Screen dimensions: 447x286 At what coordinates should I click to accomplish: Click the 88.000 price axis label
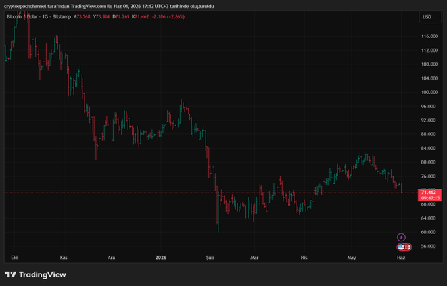pos(428,134)
